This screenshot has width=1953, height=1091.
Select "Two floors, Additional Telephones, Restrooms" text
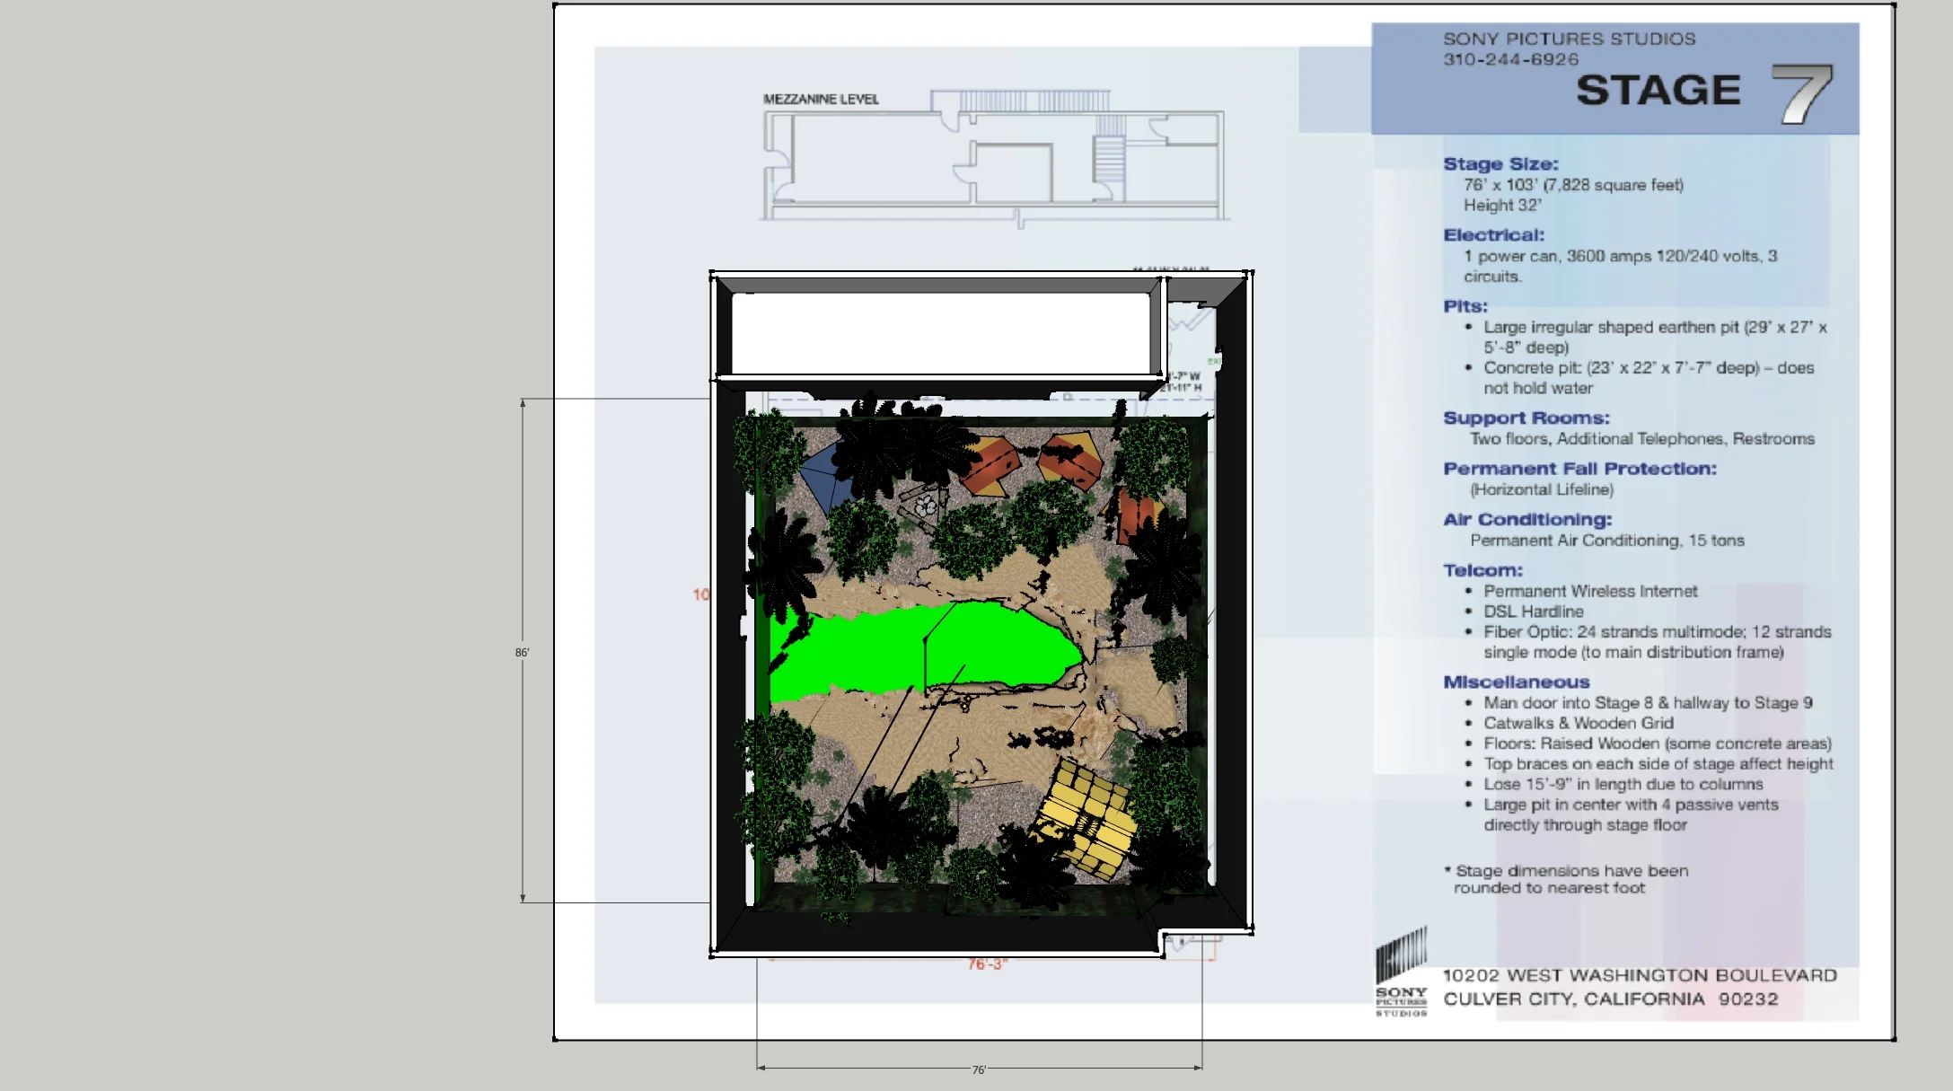coord(1641,438)
